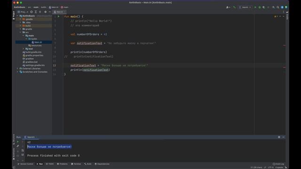The height and width of the screenshot is (169, 301).
Task: Expand External Libraries node
Action: [17, 69]
